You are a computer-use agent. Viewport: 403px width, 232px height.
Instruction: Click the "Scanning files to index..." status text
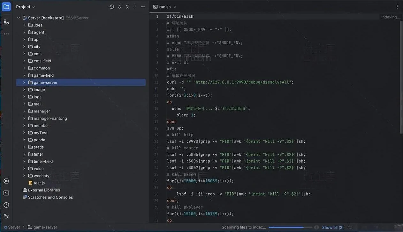coord(244,227)
